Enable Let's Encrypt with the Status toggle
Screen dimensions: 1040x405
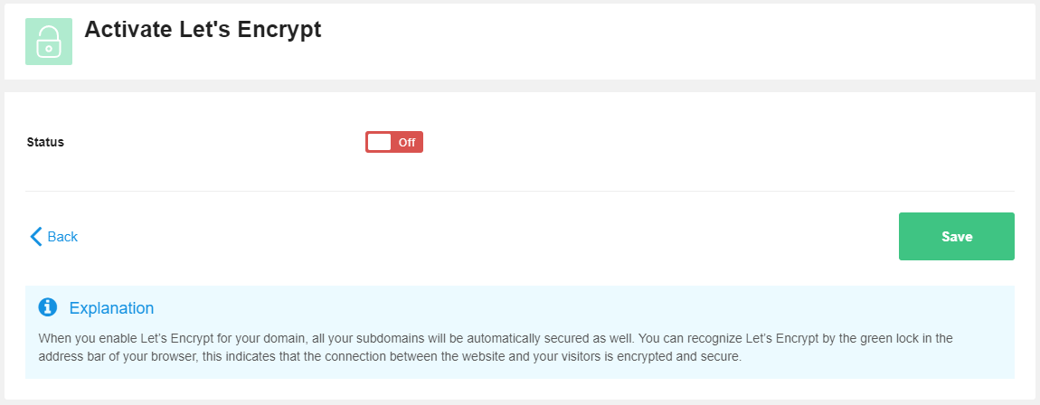click(x=394, y=142)
